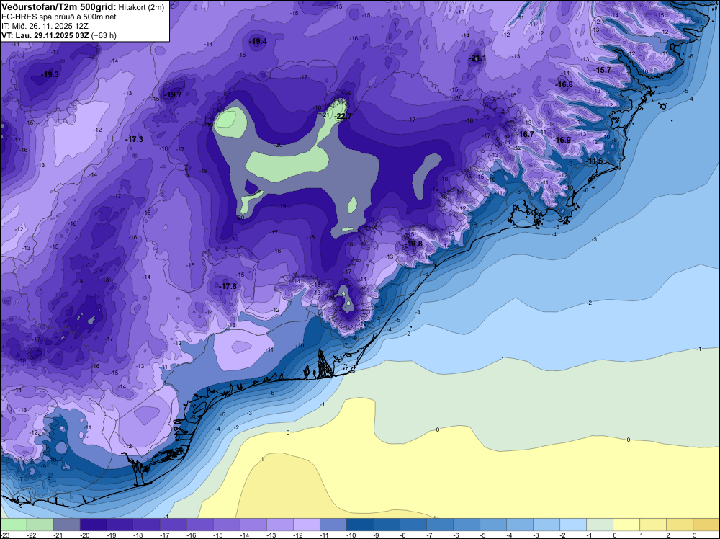Click the bold -22.7 minimum temperature label
This screenshot has height=539, width=720.
coord(343,116)
